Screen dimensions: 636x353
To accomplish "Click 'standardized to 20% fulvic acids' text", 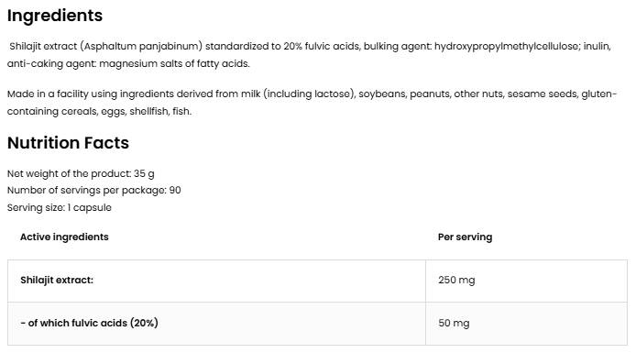I will (x=282, y=46).
